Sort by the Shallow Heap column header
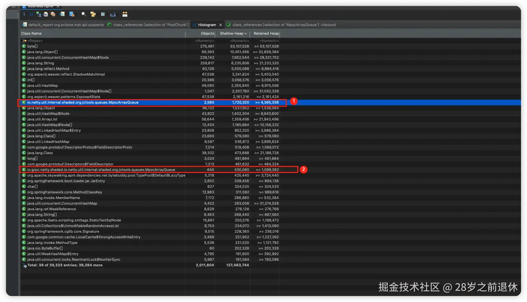This screenshot has height=302, width=527. coord(233,33)
